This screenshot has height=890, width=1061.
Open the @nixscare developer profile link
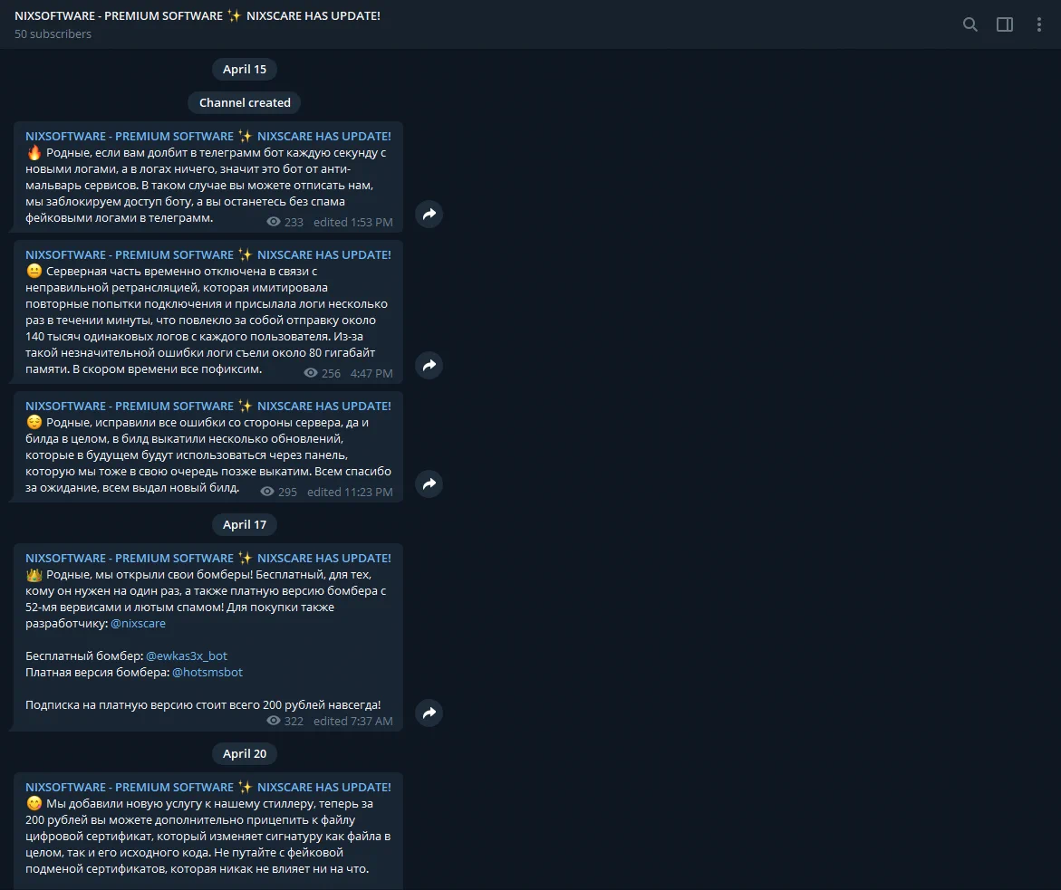click(x=138, y=624)
